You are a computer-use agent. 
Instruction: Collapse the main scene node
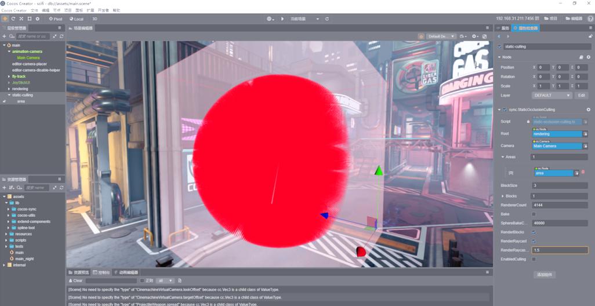[x=4, y=45]
